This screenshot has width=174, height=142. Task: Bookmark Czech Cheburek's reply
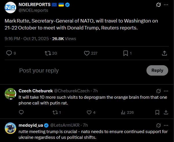point(157,112)
